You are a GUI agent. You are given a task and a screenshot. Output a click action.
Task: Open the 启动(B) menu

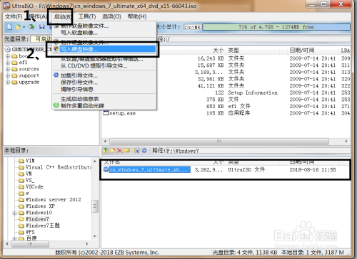coord(63,17)
